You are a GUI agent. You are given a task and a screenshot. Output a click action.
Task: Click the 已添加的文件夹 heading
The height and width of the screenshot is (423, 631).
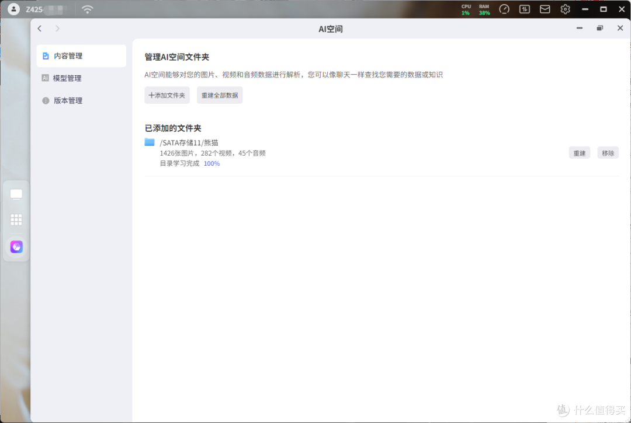[x=172, y=128]
